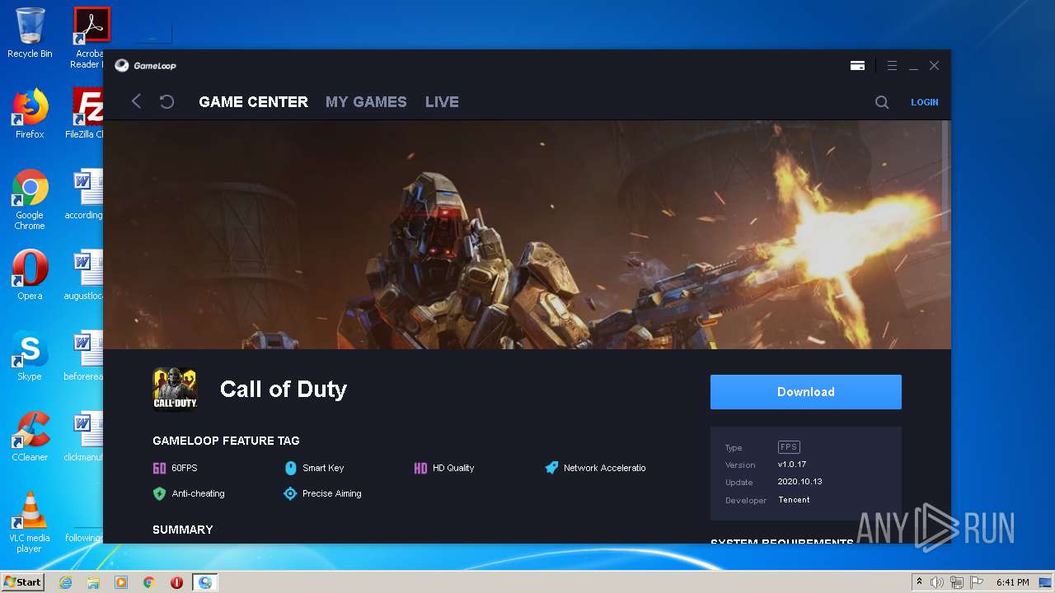1055x593 pixels.
Task: Click the GAMELOOP FEATURE TAG heading
Action: point(226,441)
